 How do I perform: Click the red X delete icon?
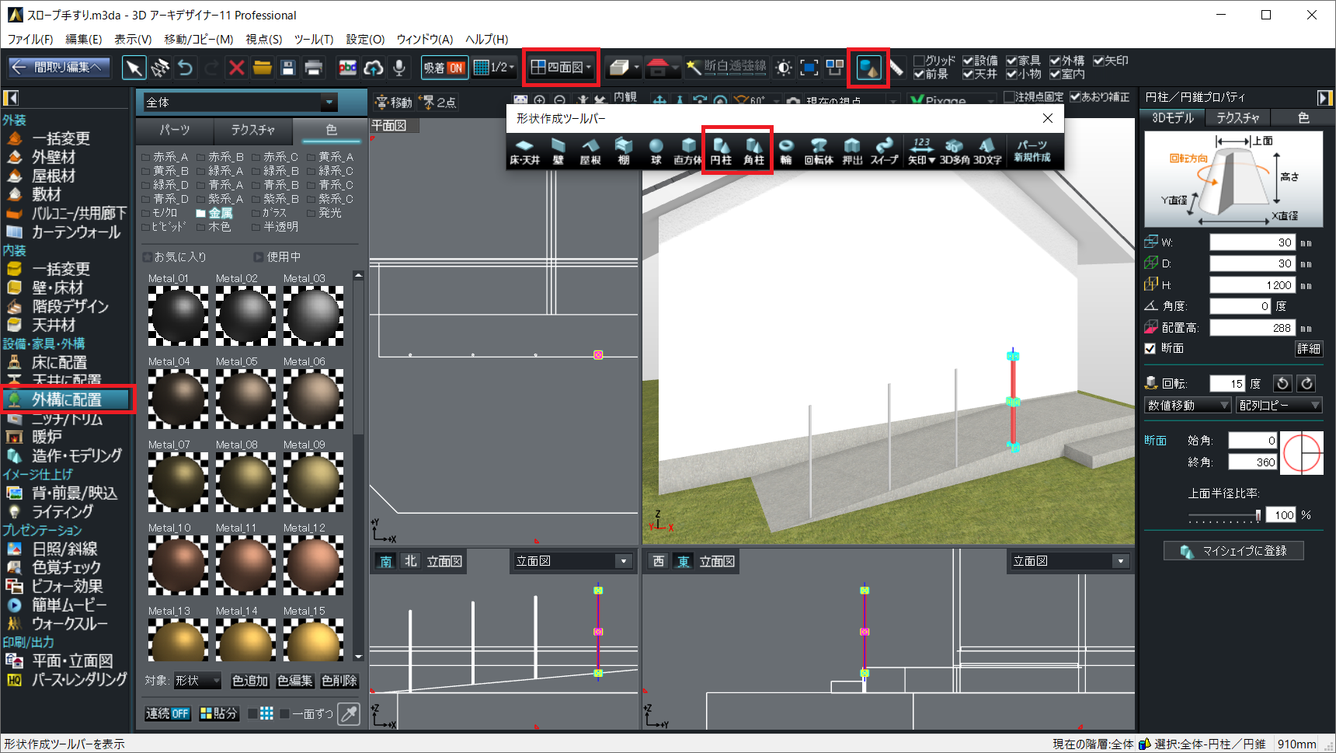(x=236, y=68)
